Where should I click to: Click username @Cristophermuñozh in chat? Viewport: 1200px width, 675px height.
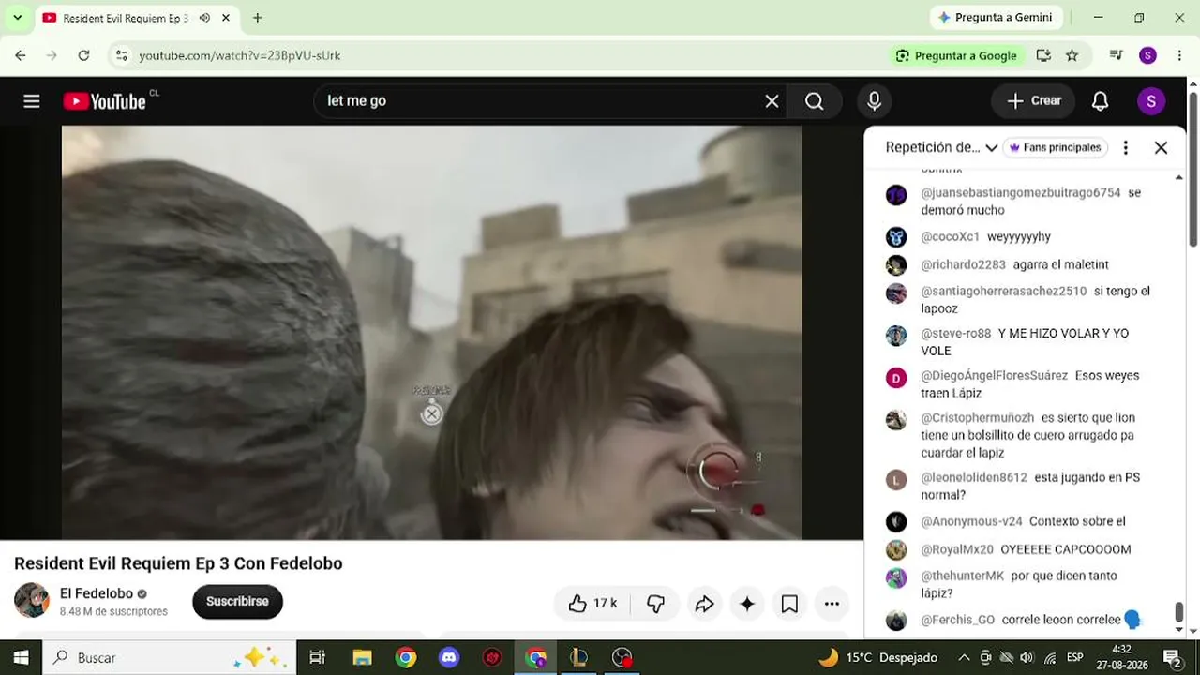click(x=977, y=417)
